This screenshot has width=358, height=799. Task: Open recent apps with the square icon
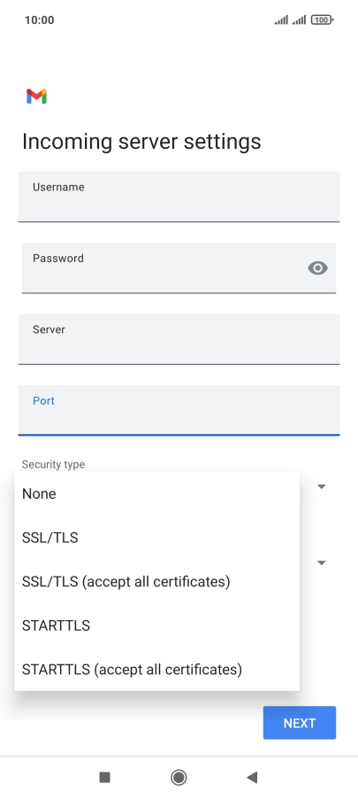pyautogui.click(x=105, y=777)
